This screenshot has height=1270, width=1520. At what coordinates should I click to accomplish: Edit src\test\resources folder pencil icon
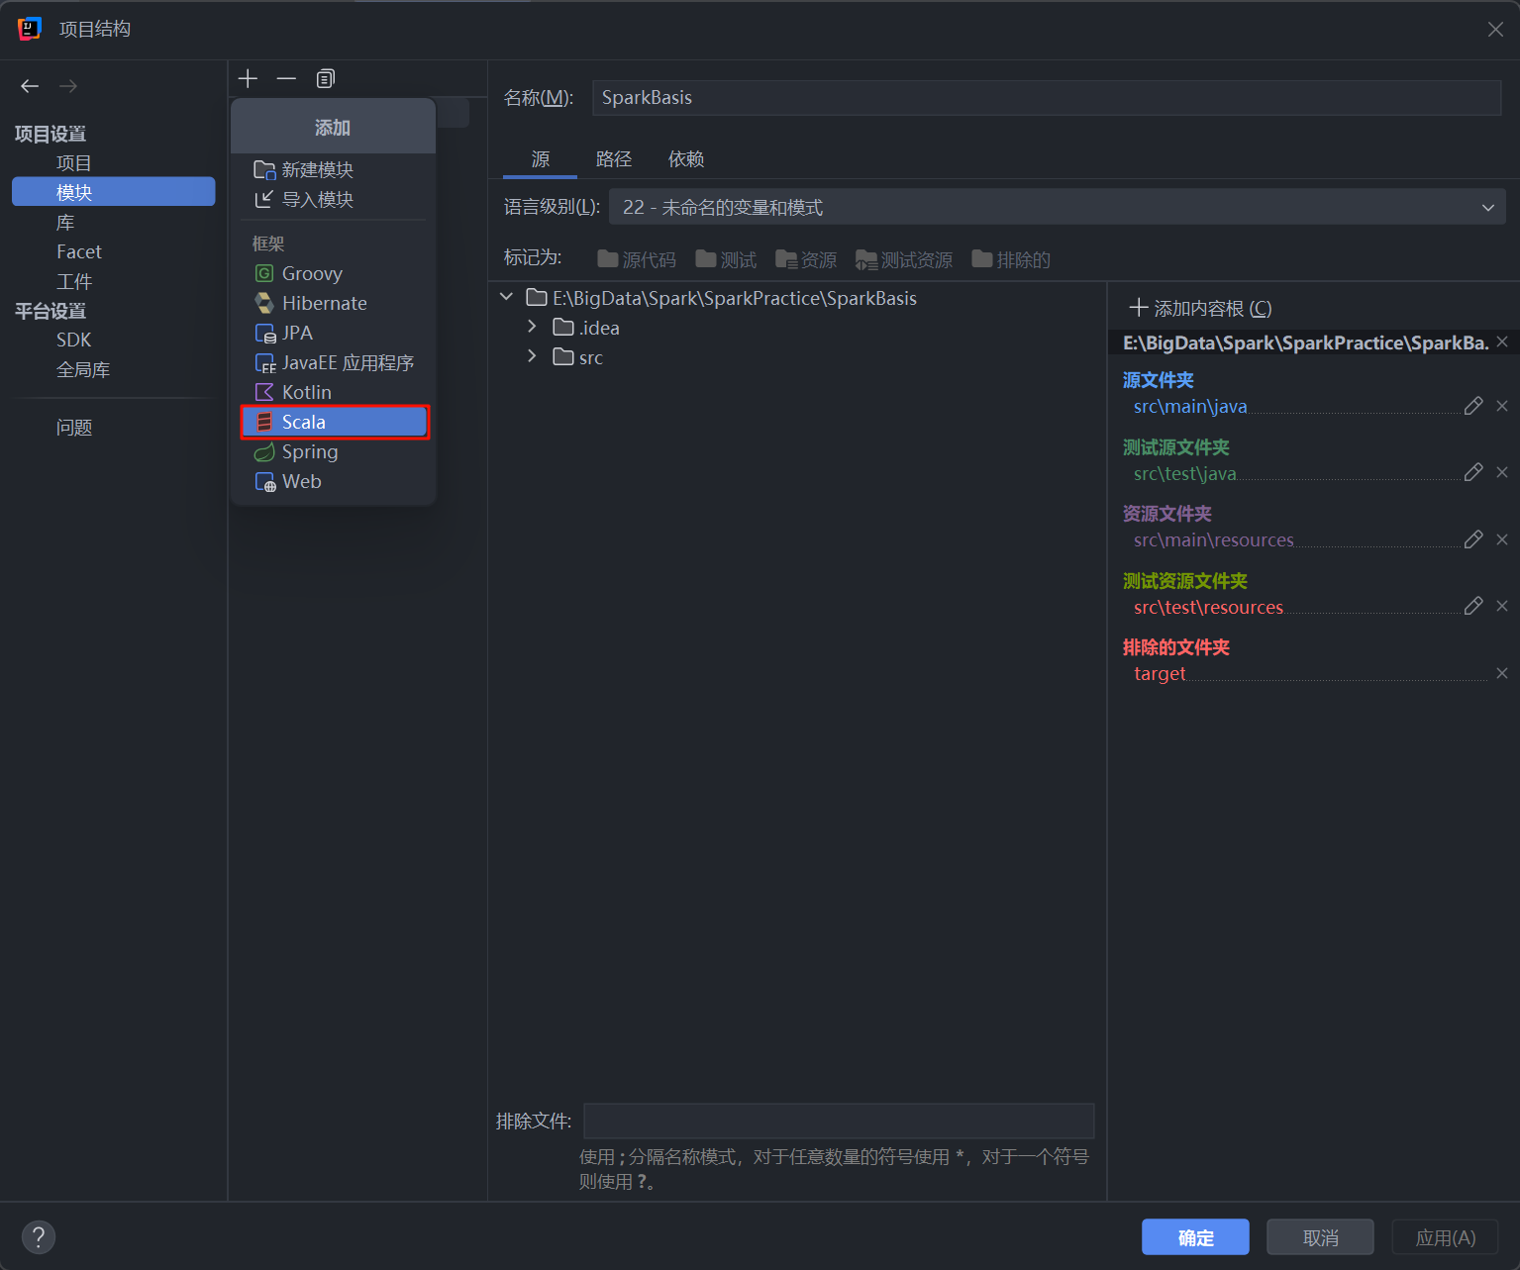coord(1473,606)
